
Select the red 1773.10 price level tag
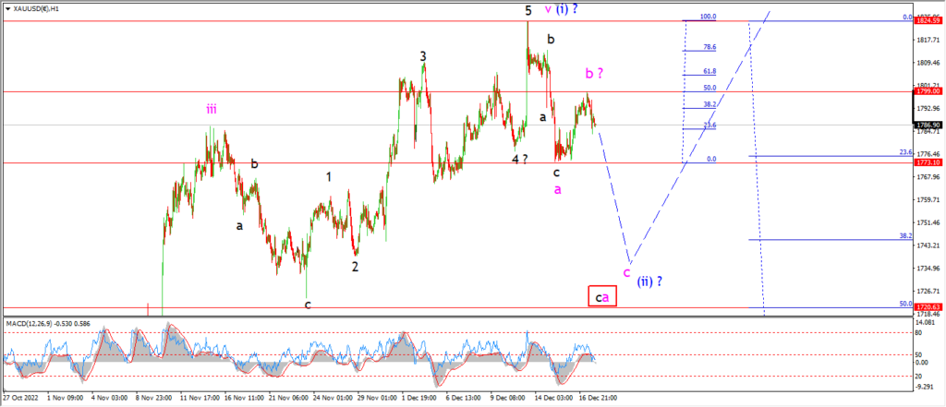coord(928,162)
